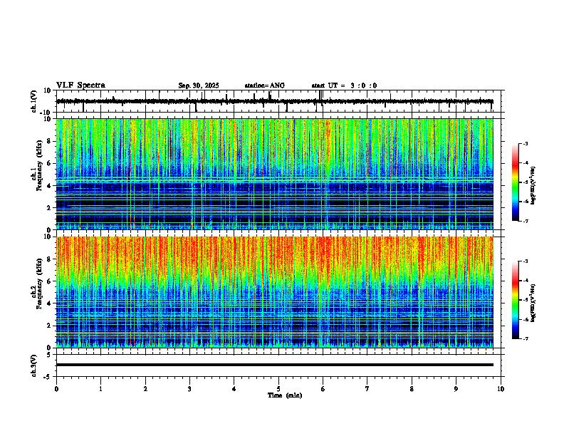Click time axis tick label "1"

100,389
